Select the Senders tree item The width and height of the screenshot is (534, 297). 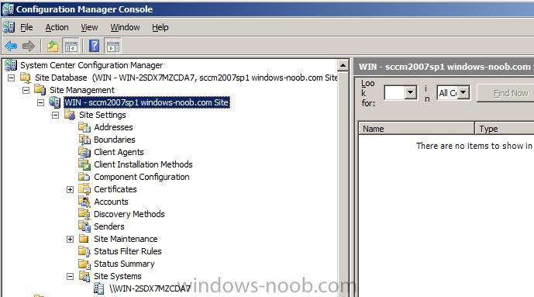(x=109, y=226)
